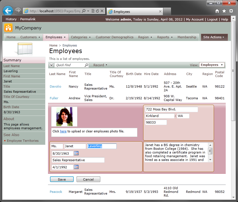Open the birth date calendar picker

[x=76, y=153]
